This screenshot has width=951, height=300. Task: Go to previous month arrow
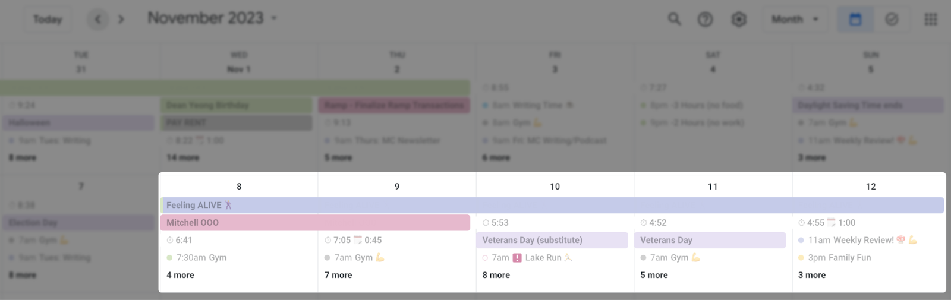[x=98, y=19]
